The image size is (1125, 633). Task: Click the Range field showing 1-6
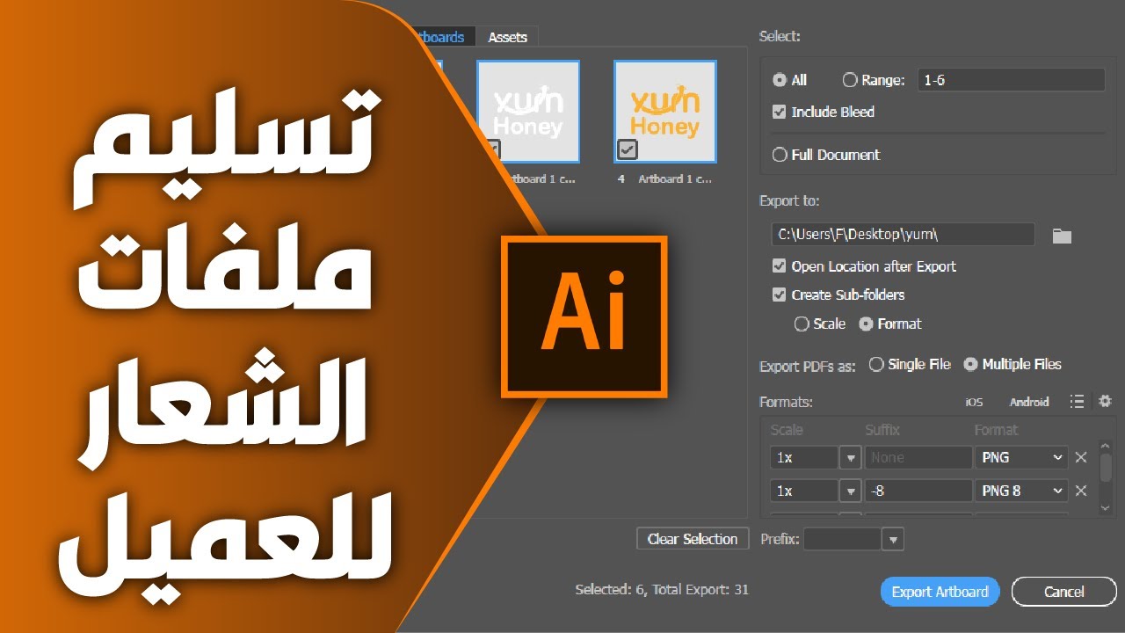click(1011, 80)
